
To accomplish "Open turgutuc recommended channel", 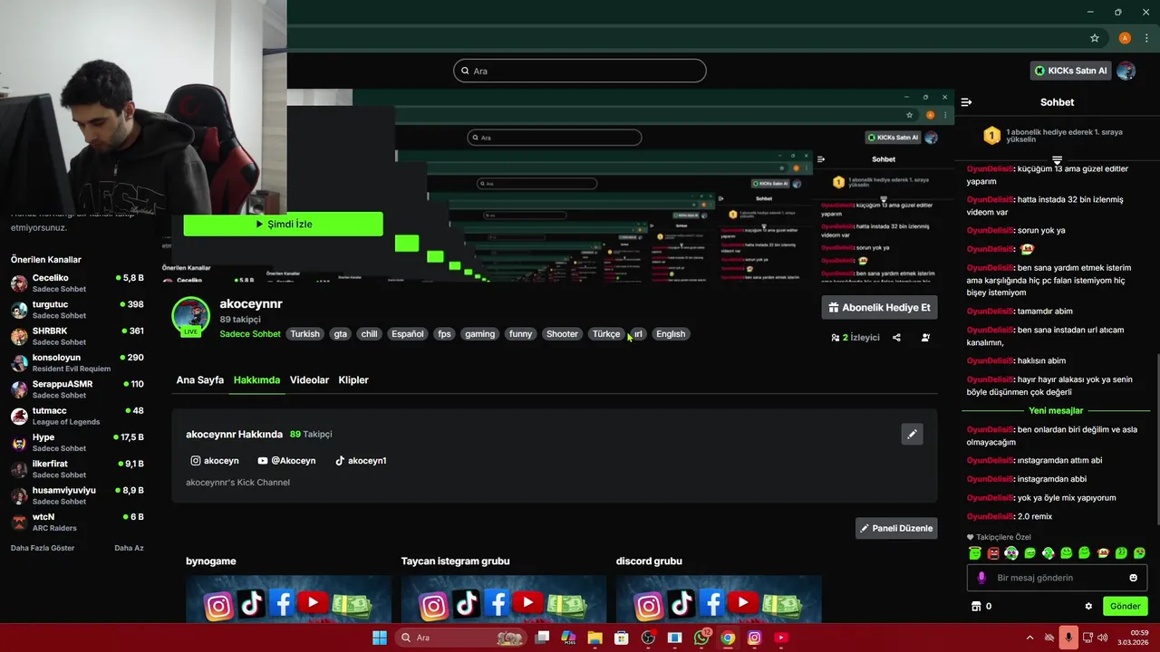I will (x=77, y=310).
